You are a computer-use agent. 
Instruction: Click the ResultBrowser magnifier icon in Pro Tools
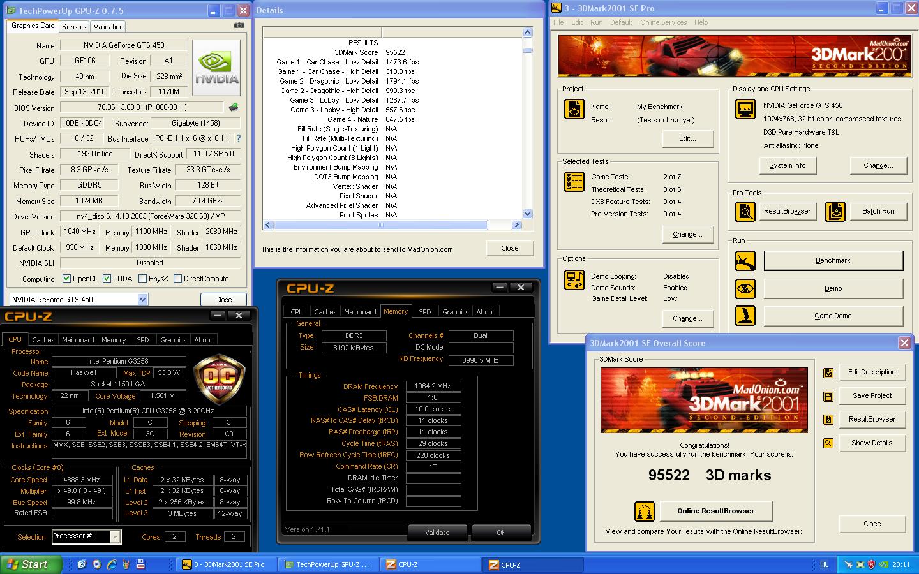(745, 212)
